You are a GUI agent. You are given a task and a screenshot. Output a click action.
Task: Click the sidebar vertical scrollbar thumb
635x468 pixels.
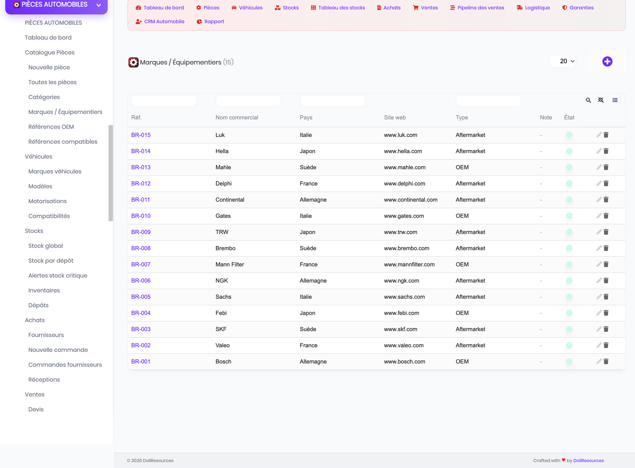pyautogui.click(x=111, y=173)
